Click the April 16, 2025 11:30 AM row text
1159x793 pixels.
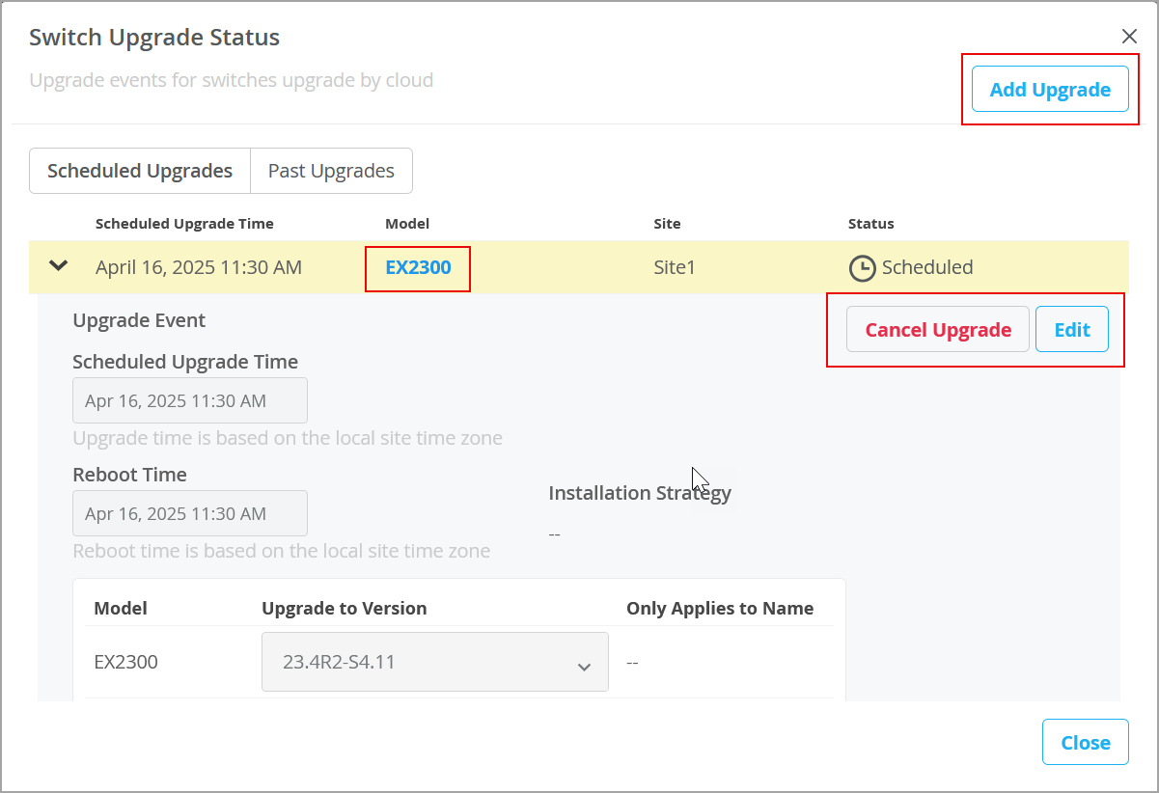[199, 267]
